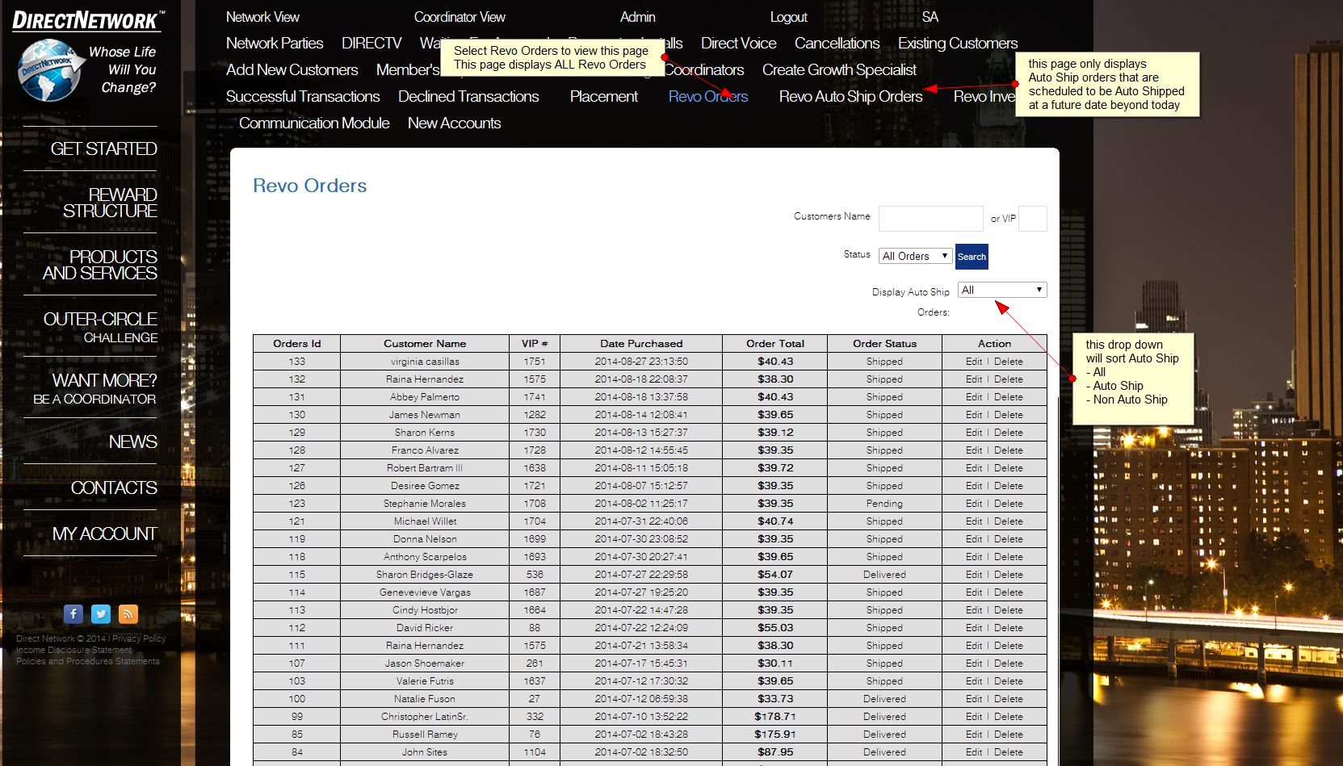The image size is (1343, 766).
Task: Delete order 99 for Christopher LatinSr.
Action: point(1009,717)
